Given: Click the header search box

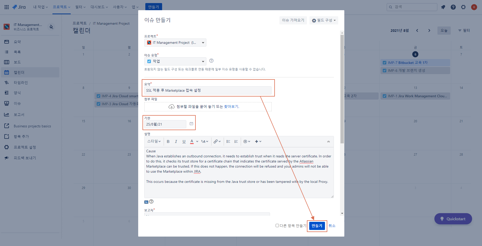Looking at the screenshot, I should click(412, 7).
